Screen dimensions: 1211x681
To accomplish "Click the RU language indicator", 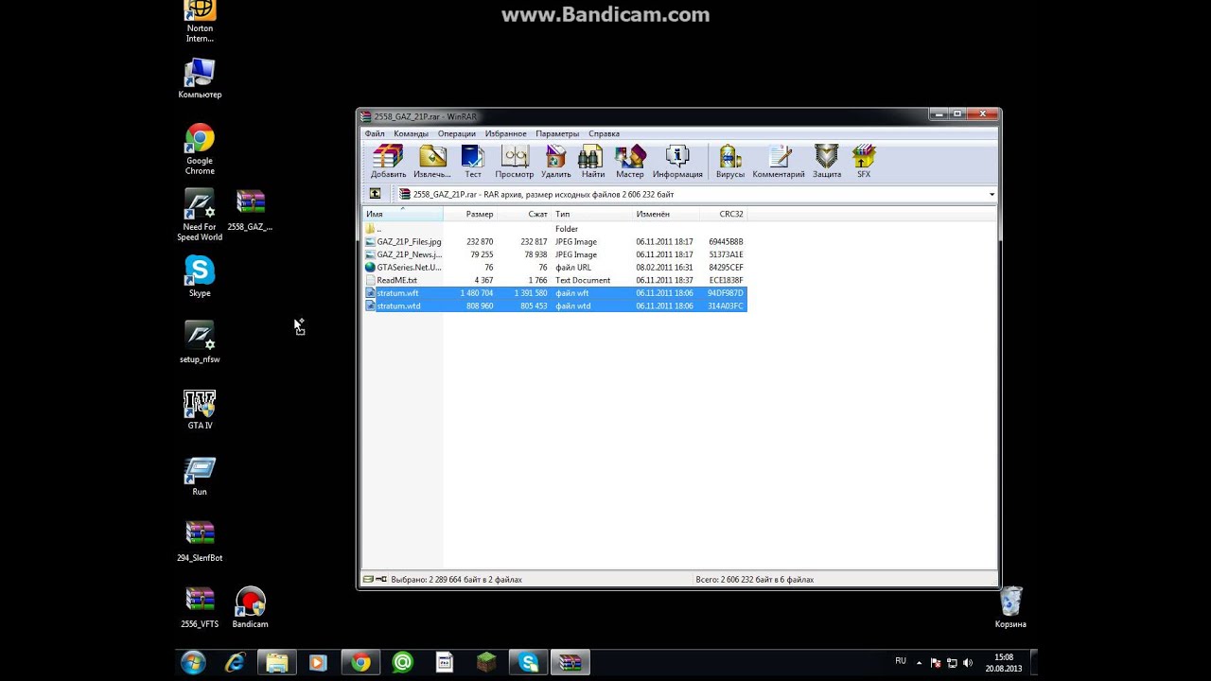I will [x=901, y=661].
